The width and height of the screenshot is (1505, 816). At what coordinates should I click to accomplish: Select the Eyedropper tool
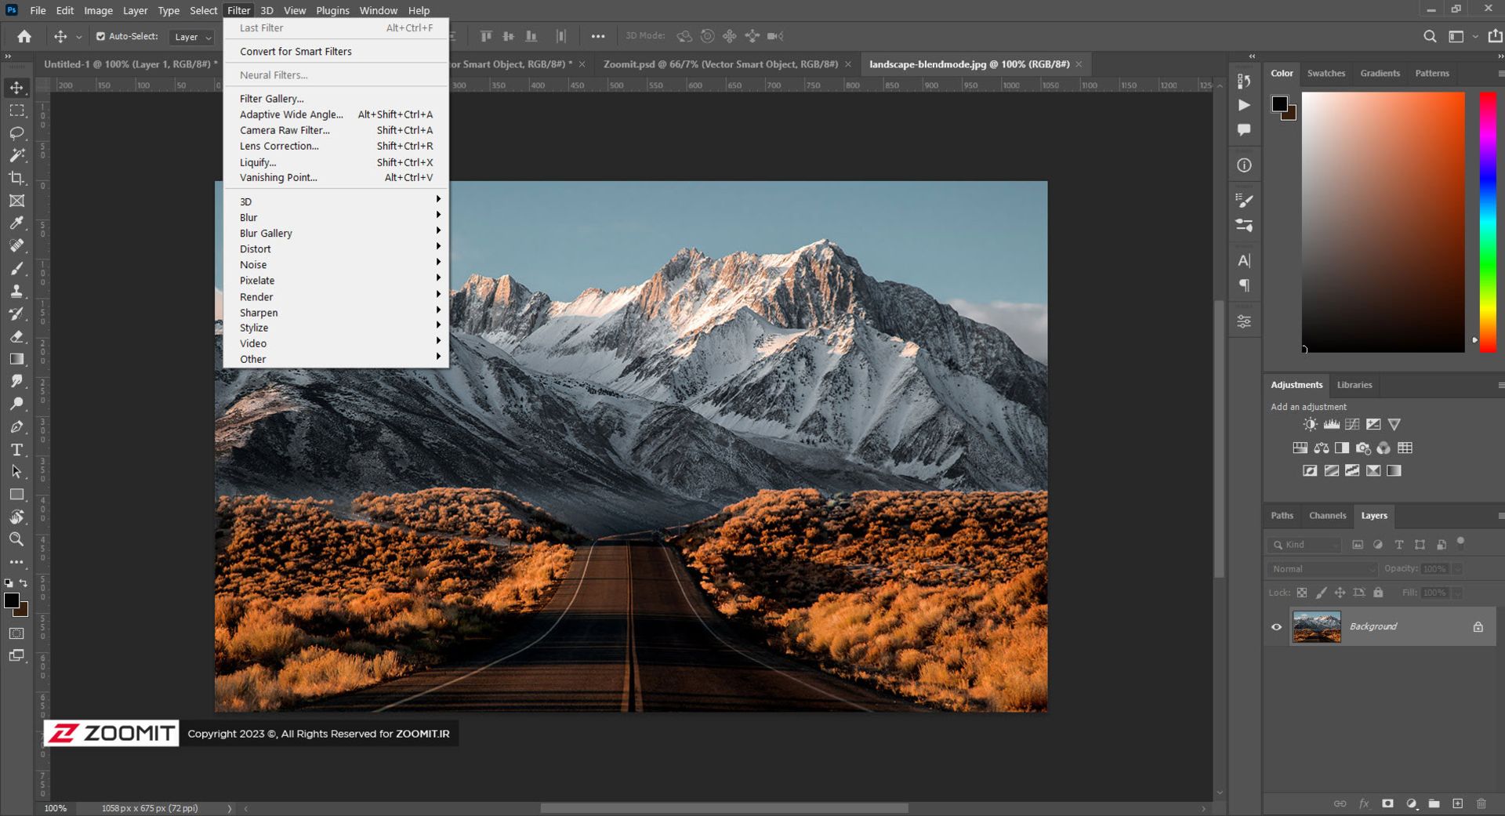click(x=16, y=223)
